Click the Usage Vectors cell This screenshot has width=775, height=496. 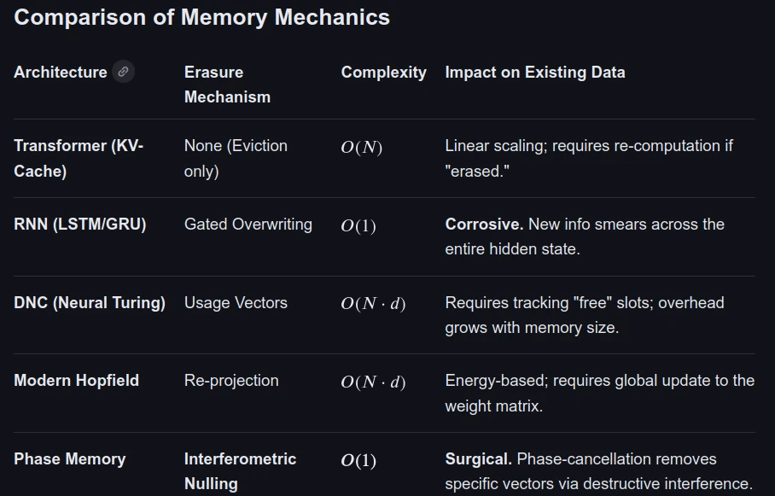(x=236, y=303)
